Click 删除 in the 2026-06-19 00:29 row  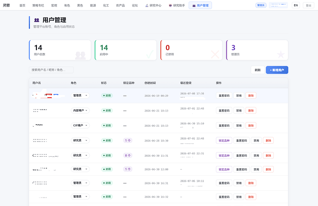[251, 95]
